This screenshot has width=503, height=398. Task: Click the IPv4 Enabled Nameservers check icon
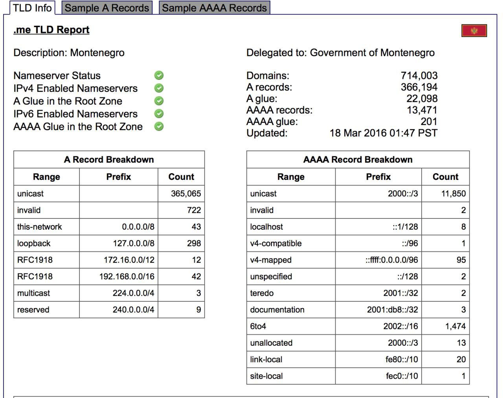pyautogui.click(x=159, y=88)
